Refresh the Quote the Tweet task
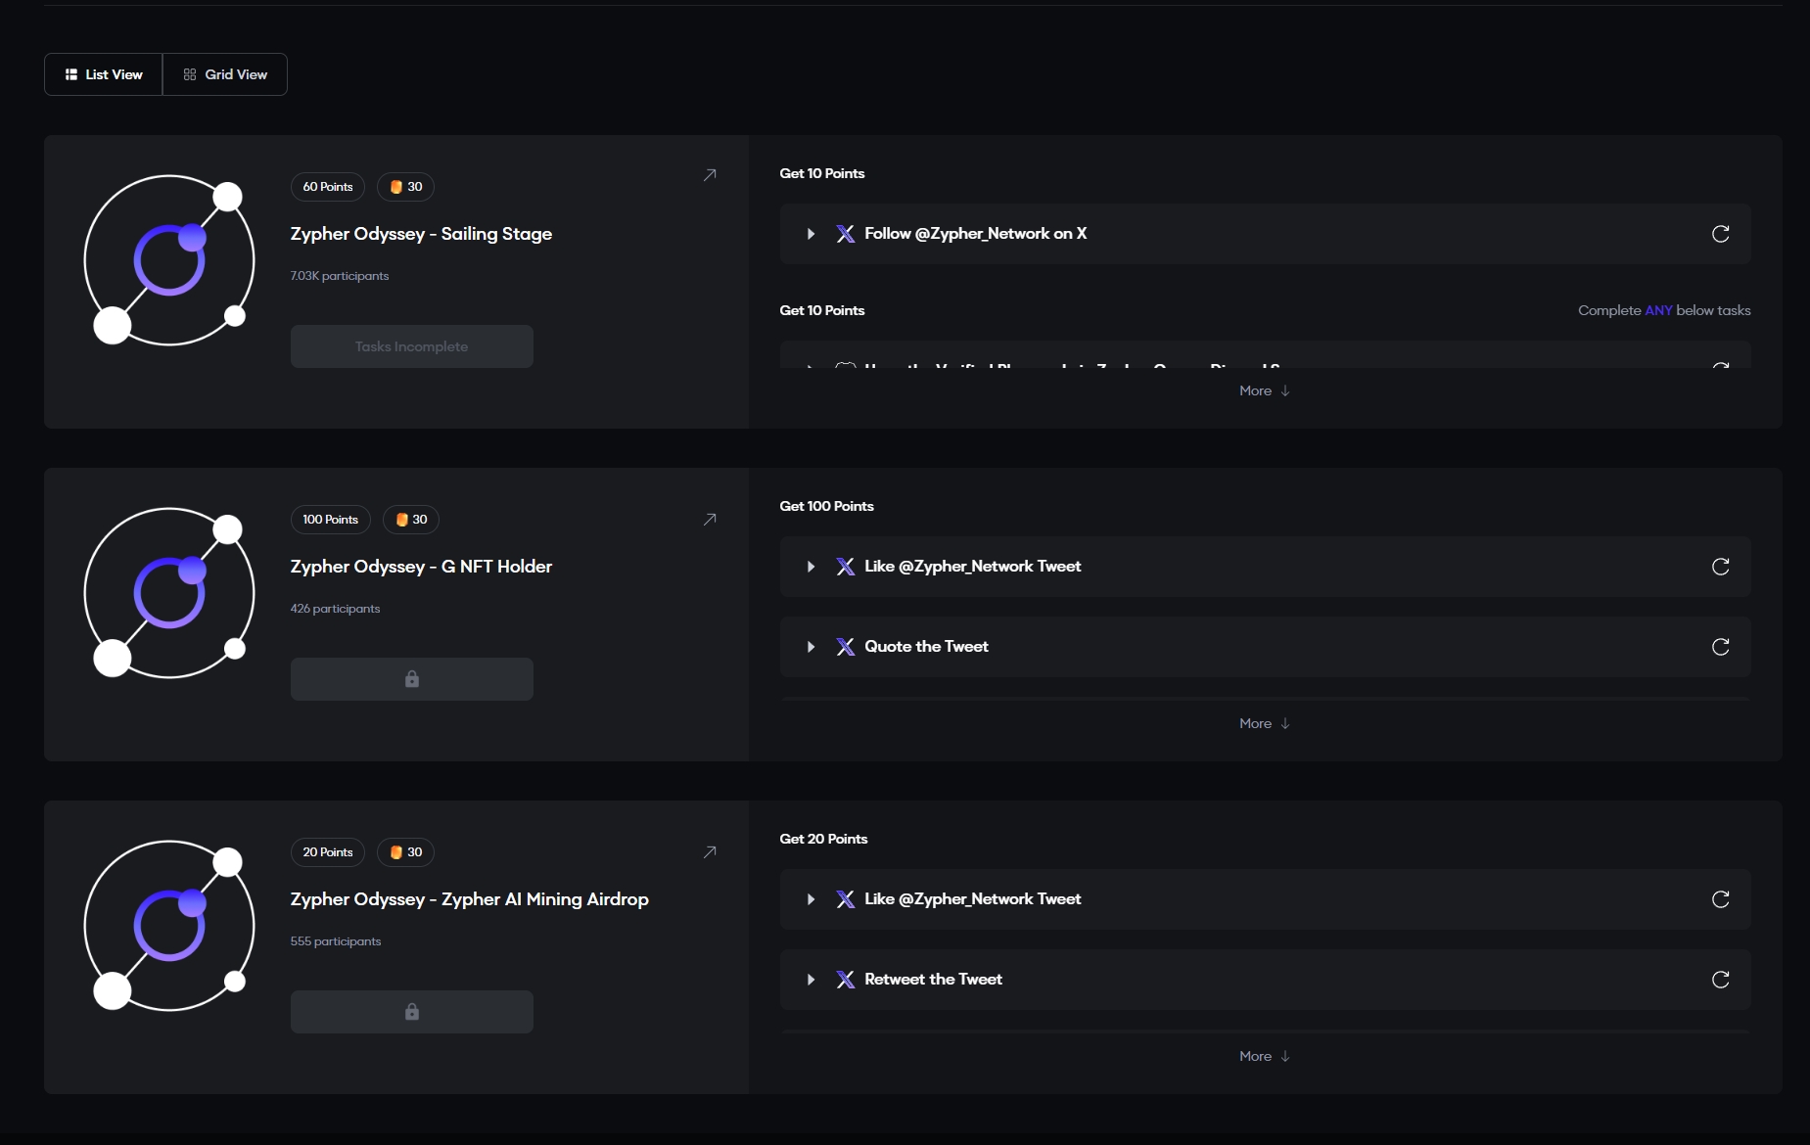Screen dimensions: 1810x1145 click(x=1720, y=647)
